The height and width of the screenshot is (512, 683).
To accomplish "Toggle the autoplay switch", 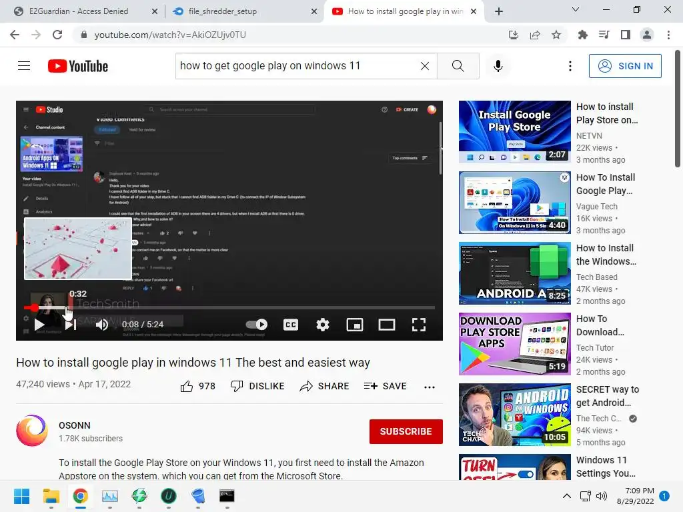I will (257, 325).
